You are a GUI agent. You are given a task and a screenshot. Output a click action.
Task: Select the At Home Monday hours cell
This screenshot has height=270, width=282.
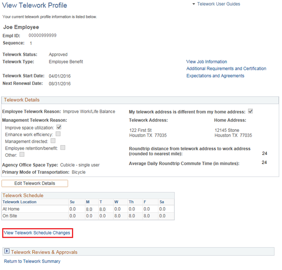pos(90,209)
